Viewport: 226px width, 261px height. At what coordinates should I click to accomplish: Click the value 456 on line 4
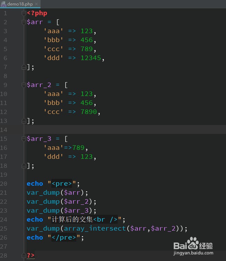pyautogui.click(x=87, y=40)
